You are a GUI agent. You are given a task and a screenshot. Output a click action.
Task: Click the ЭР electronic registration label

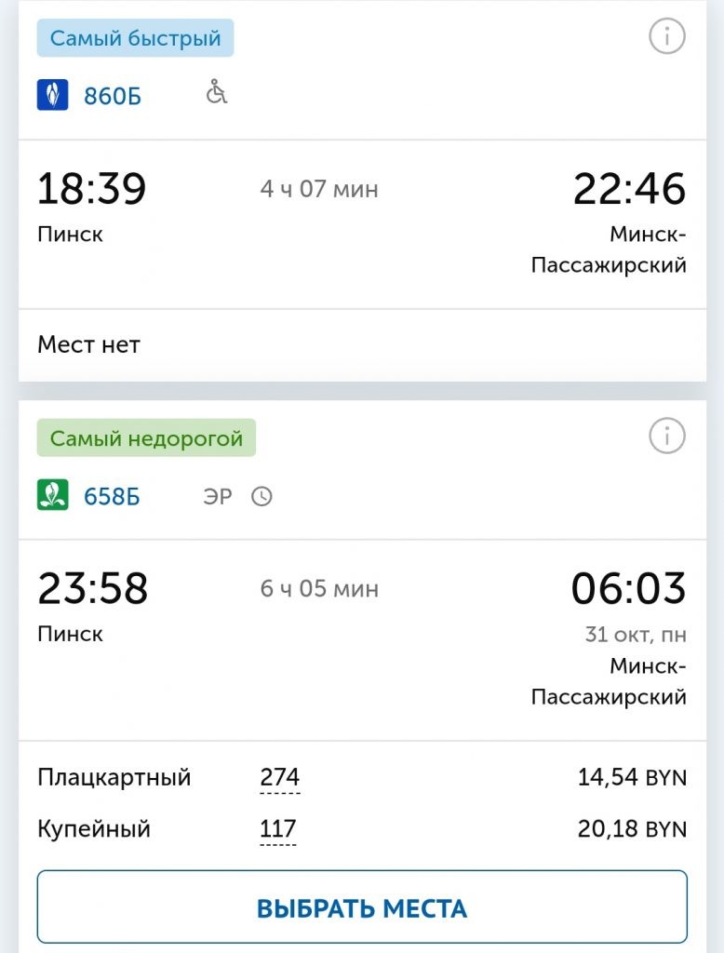216,496
